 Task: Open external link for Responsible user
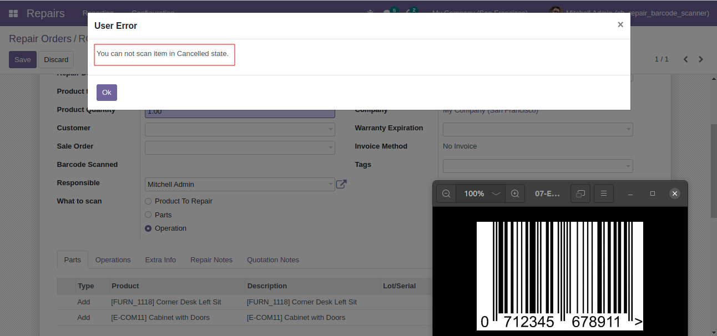[x=342, y=184]
